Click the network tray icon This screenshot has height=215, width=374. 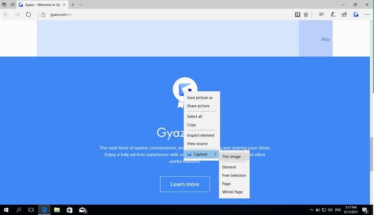[324, 210]
